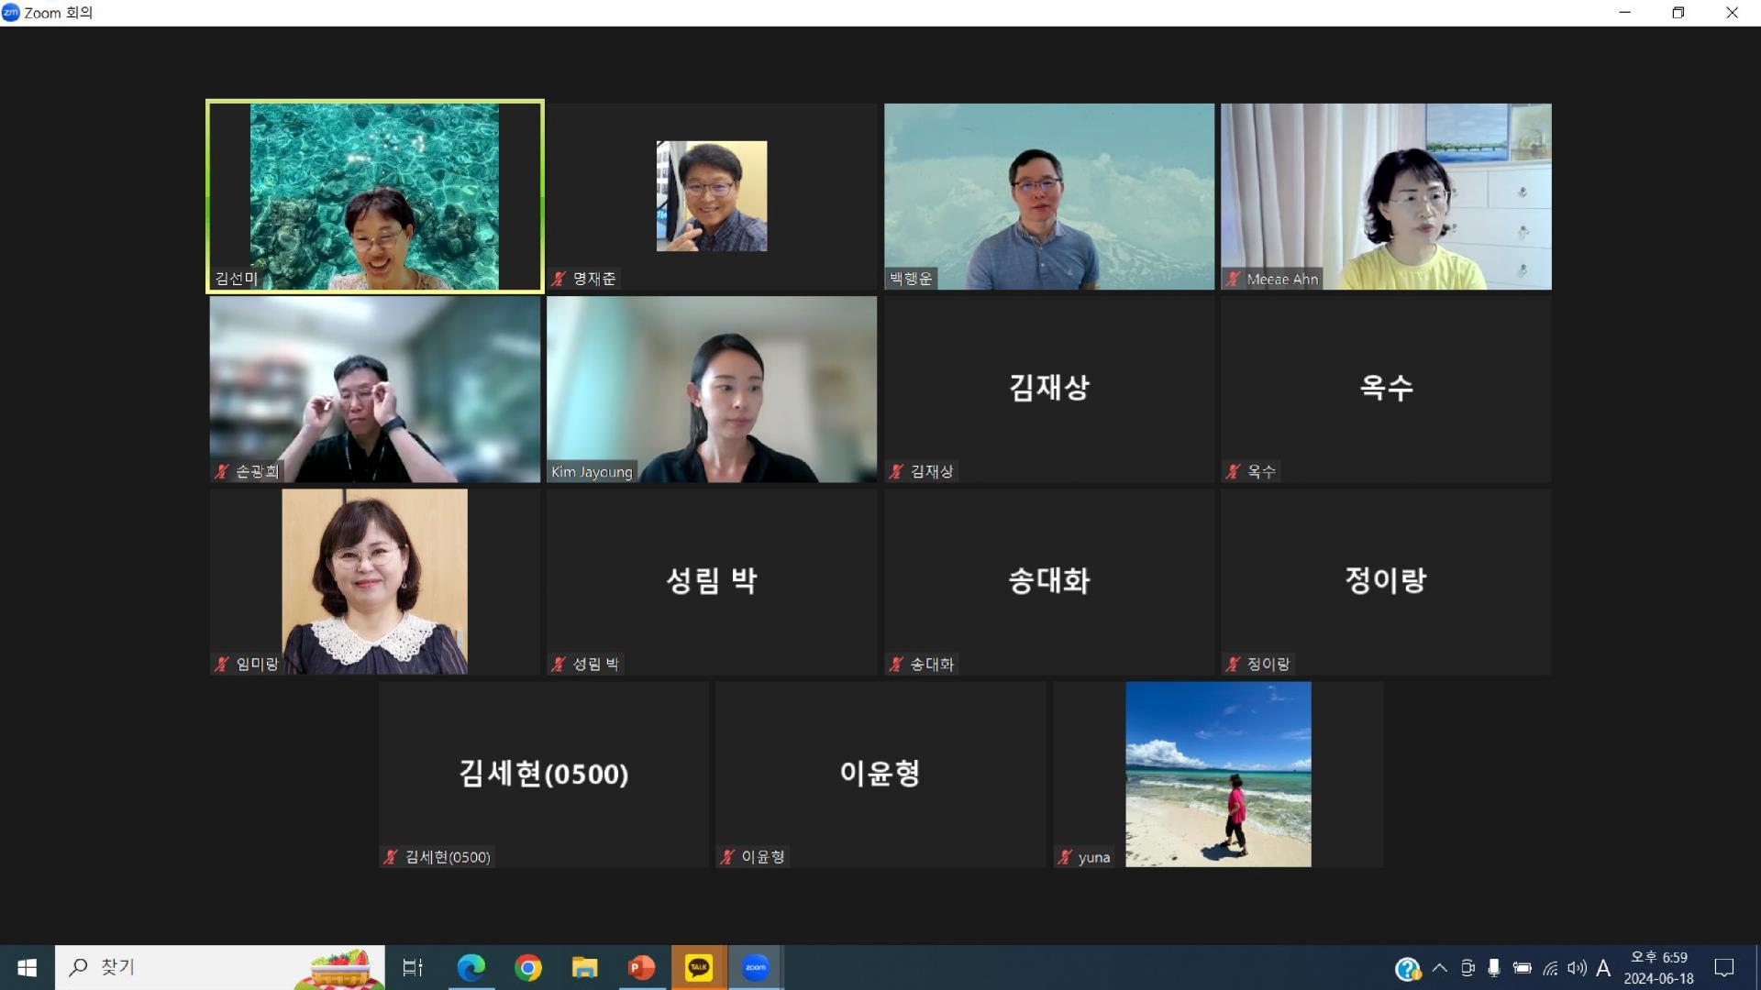This screenshot has height=990, width=1761.
Task: Click the Meet Now camera tray icon
Action: (1467, 967)
